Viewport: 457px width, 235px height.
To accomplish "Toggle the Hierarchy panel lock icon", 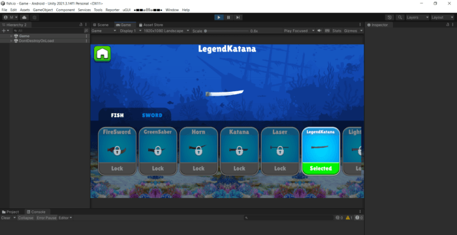I will pyautogui.click(x=81, y=25).
